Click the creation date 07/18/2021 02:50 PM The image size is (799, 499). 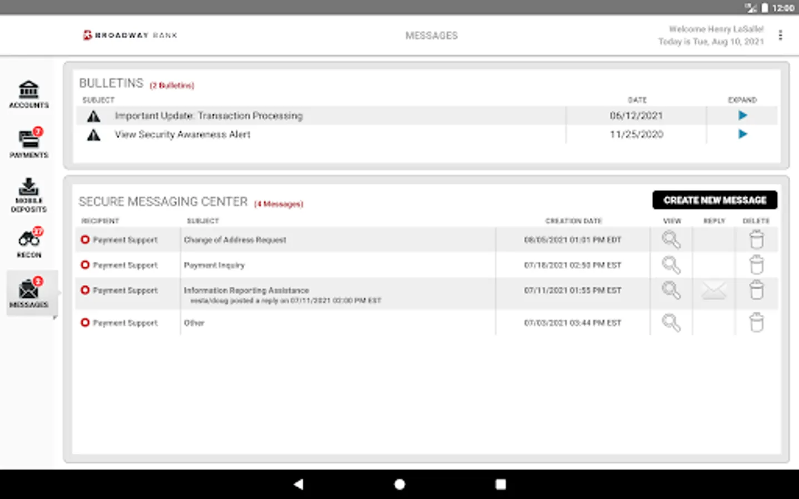pyautogui.click(x=573, y=265)
